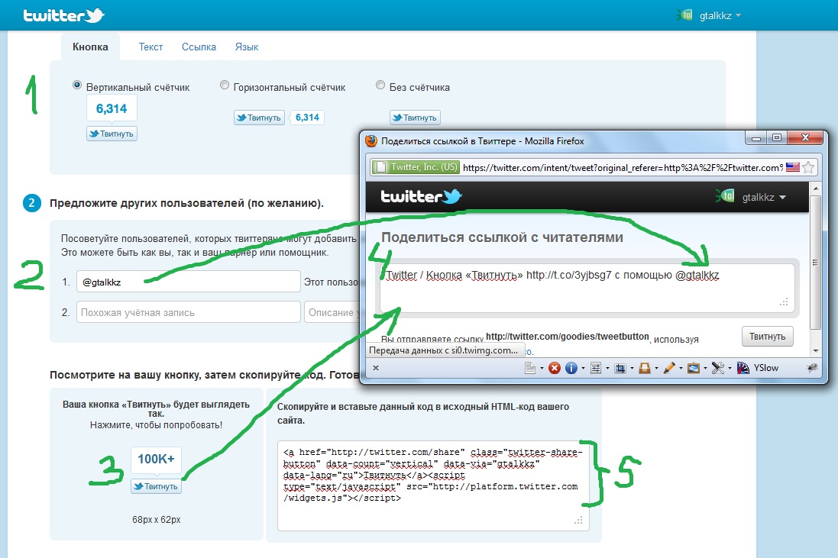838x558 pixels.
Task: Click the vertical 6,314 count bubble
Action: coord(112,109)
